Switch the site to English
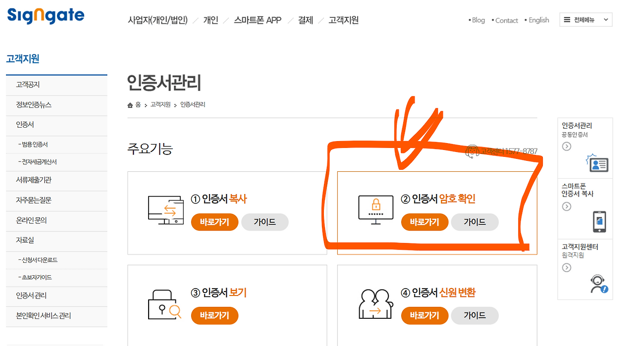634x346 pixels. 538,20
